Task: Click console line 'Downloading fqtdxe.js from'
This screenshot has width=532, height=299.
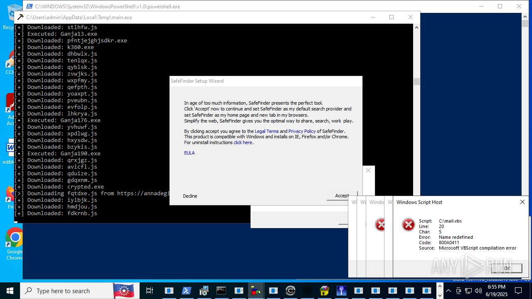Action: (92, 194)
